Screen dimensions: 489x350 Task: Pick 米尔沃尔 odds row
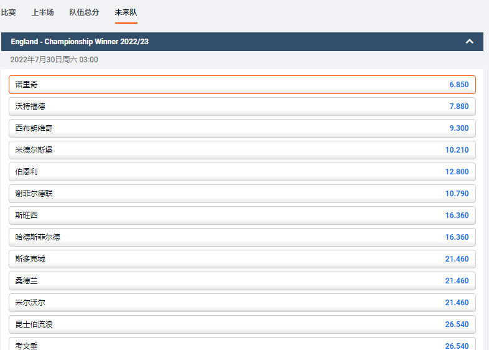(242, 303)
